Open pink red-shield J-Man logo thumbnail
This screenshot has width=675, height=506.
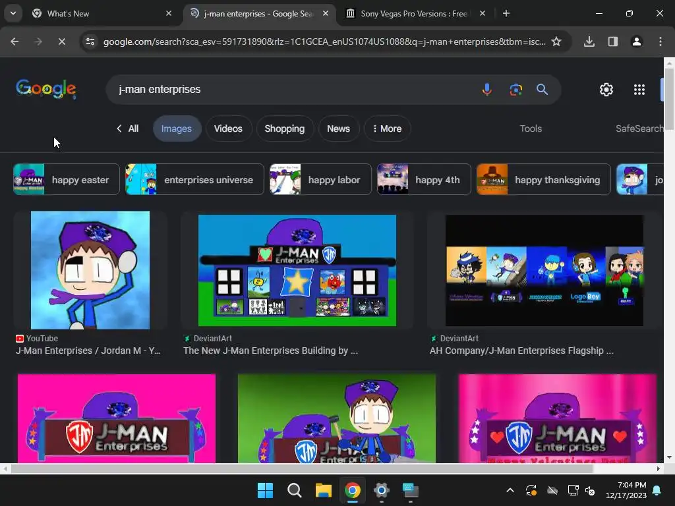pyautogui.click(x=117, y=418)
